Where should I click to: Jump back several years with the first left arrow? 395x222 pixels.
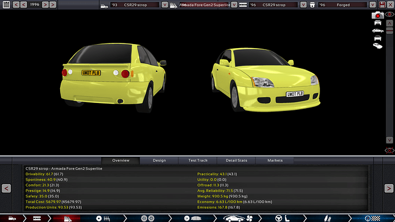(x=16, y=5)
